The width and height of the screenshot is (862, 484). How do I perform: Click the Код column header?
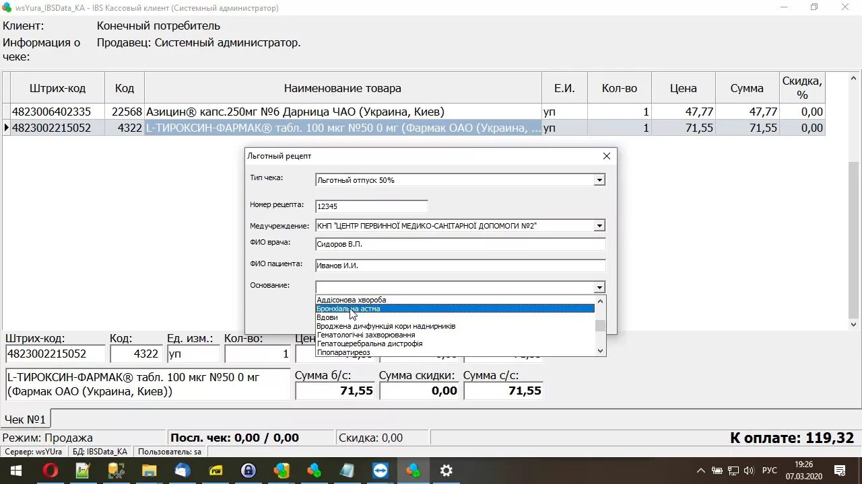[x=125, y=88]
